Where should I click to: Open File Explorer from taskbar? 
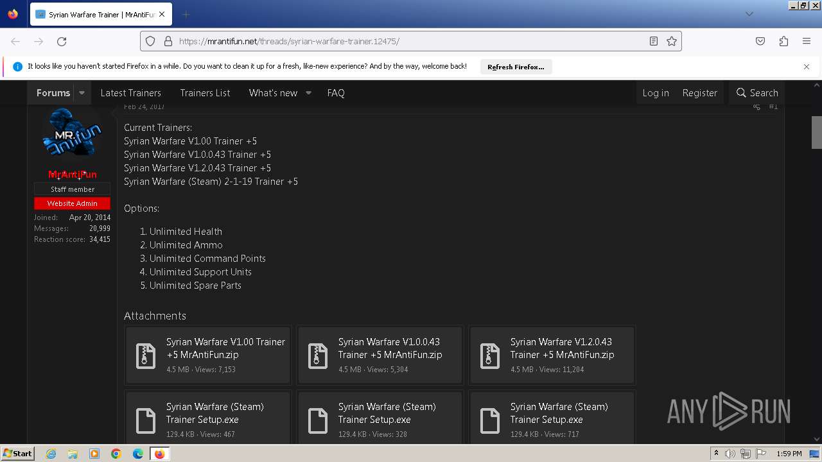(x=73, y=454)
